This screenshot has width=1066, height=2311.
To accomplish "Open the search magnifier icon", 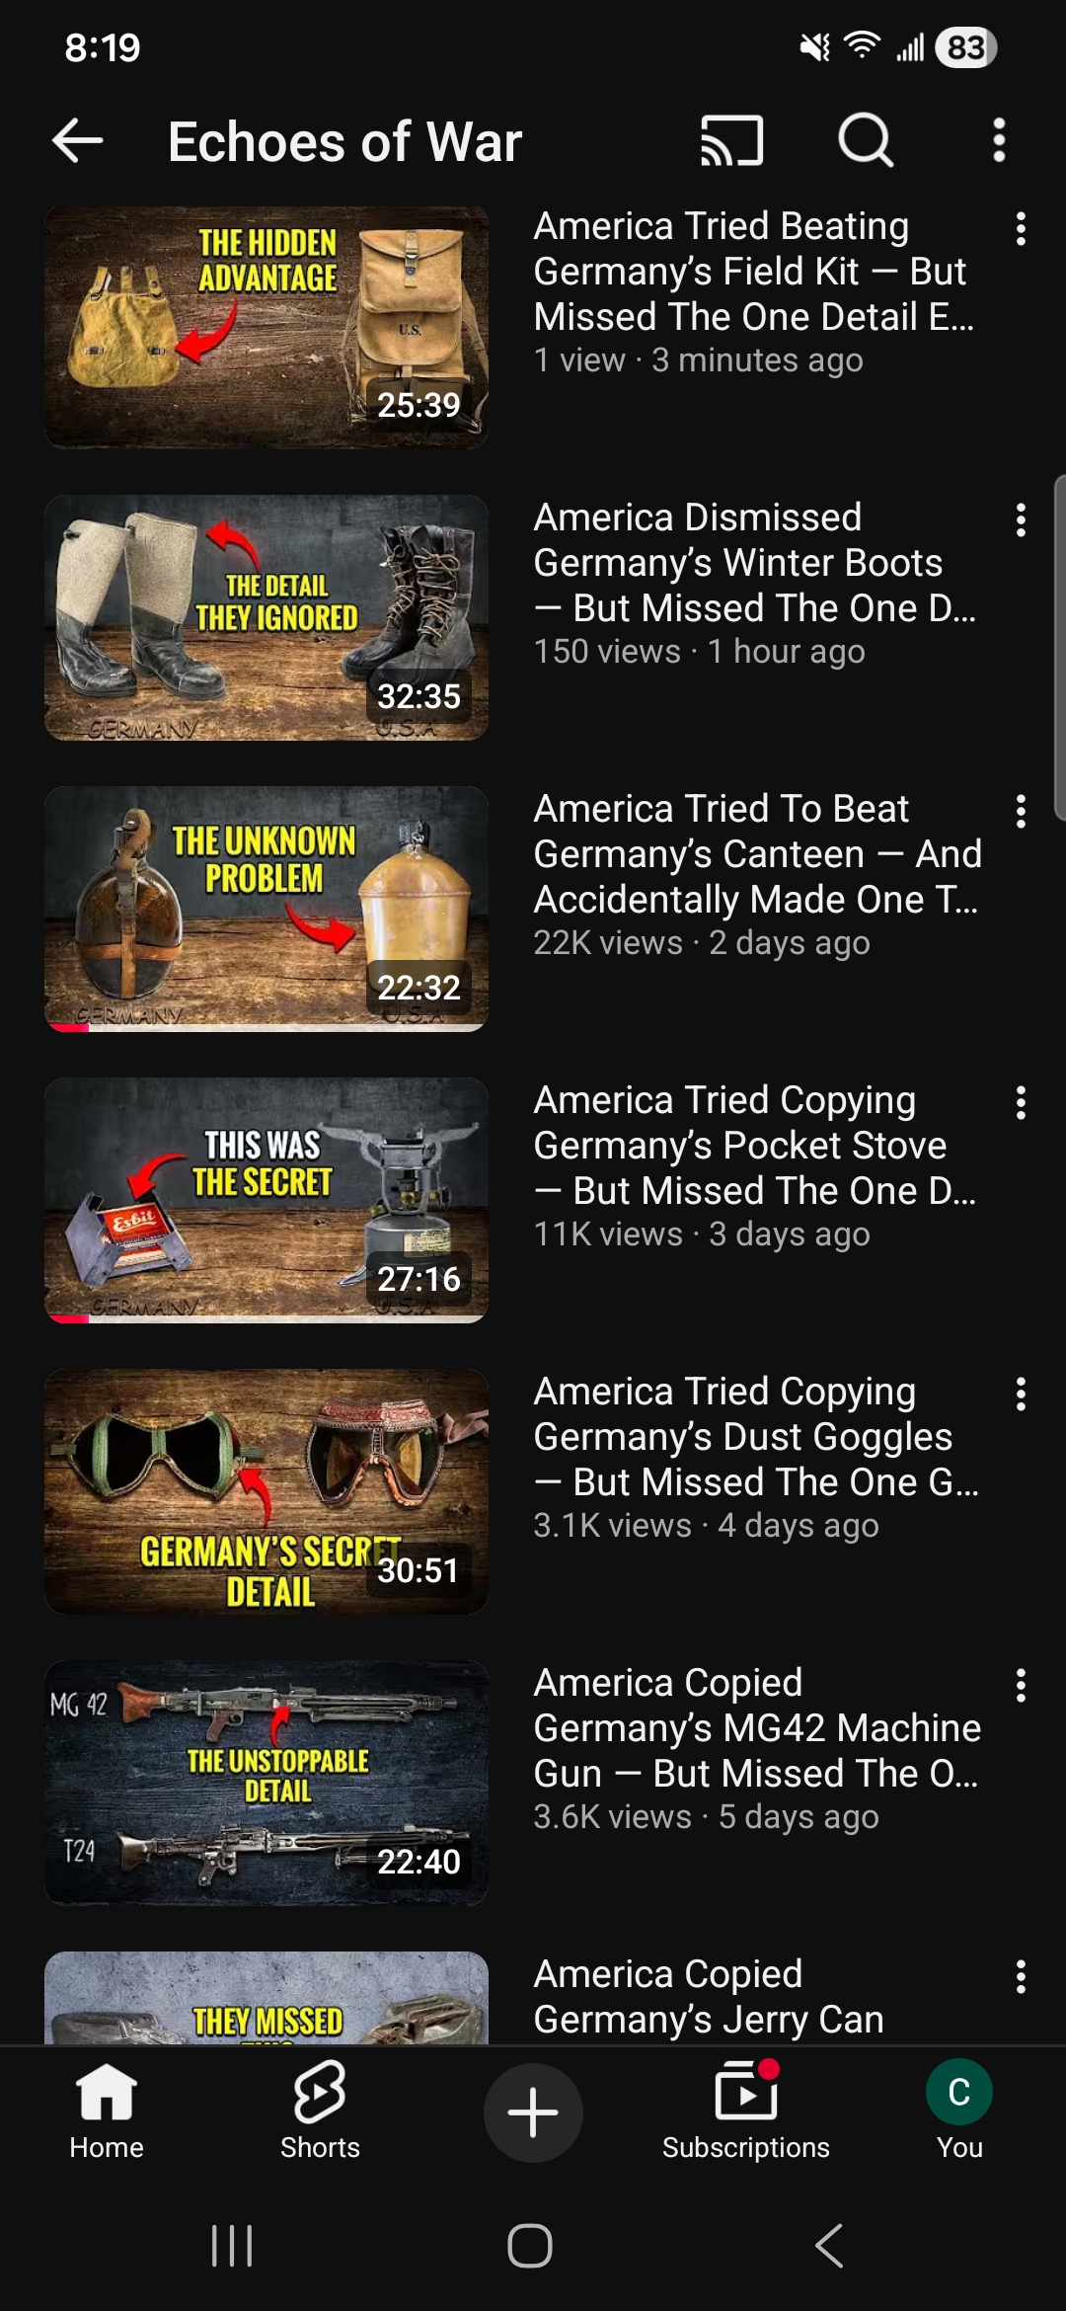I will 866,140.
